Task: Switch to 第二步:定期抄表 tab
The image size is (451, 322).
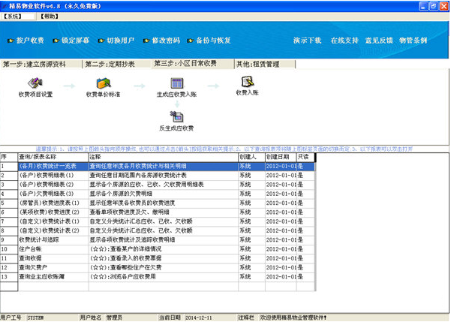Action: click(x=116, y=64)
